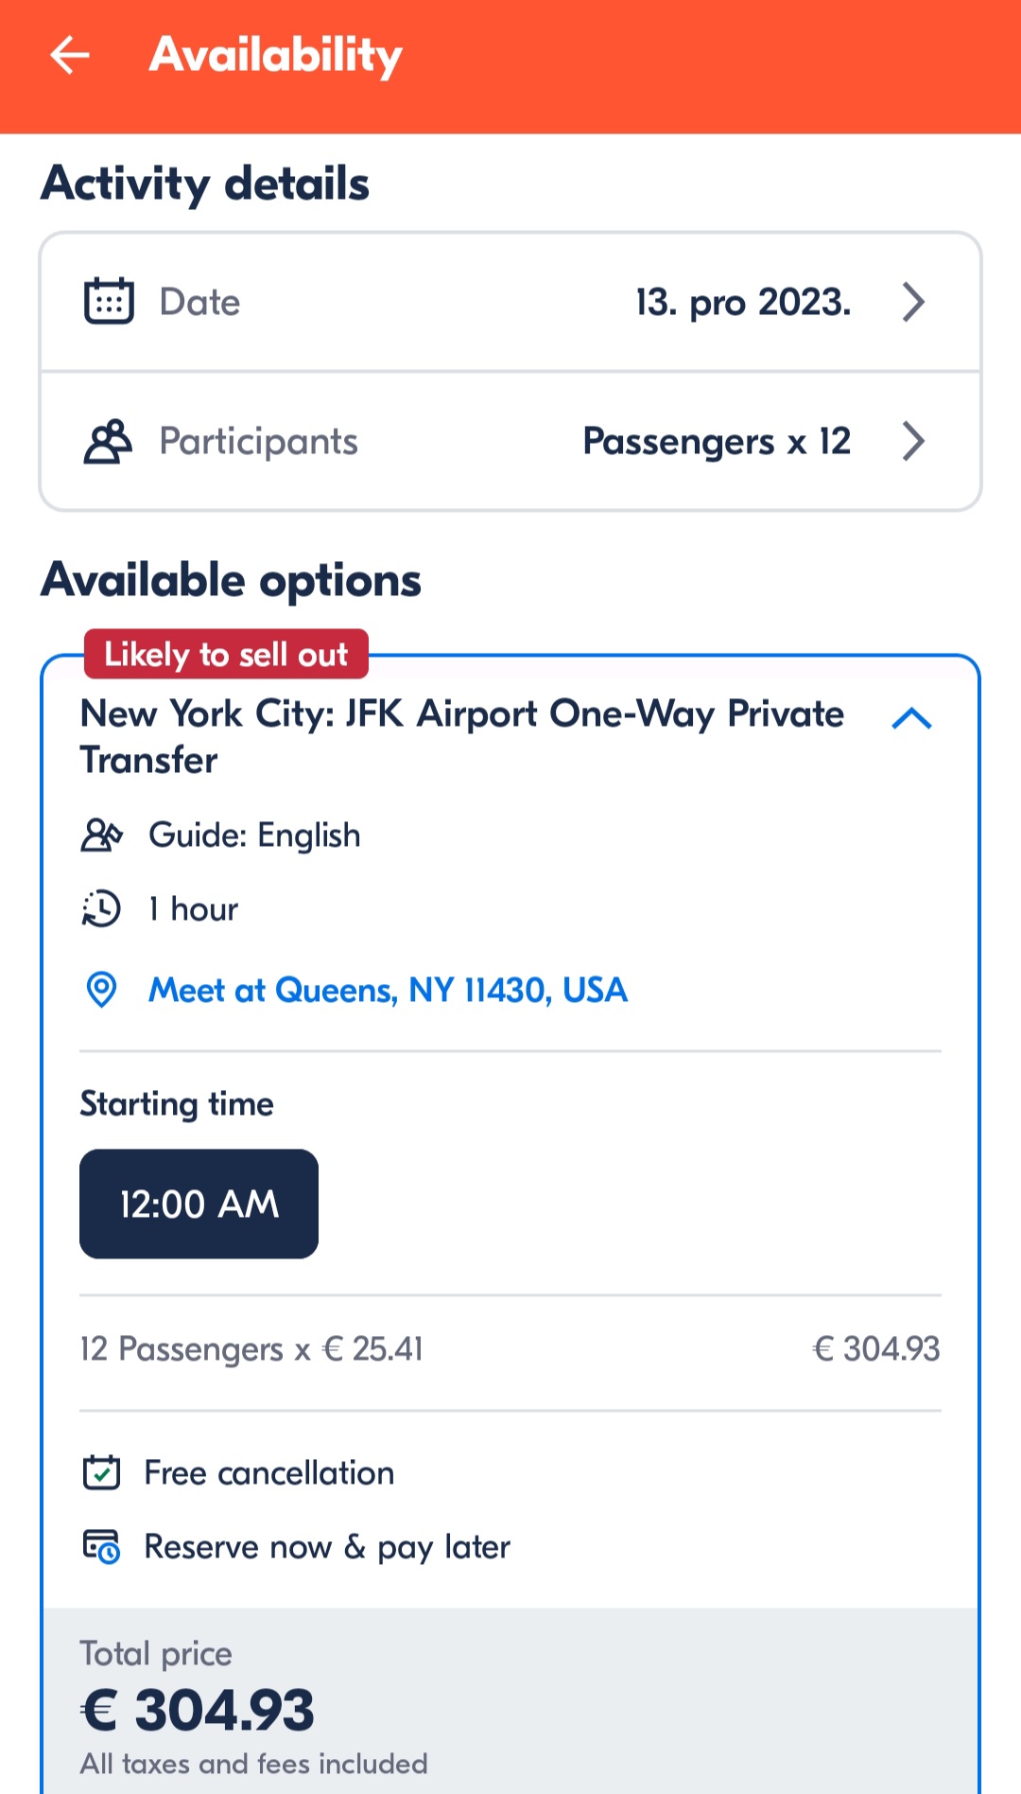Image resolution: width=1021 pixels, height=1794 pixels.
Task: Open date picker via Date chevron
Action: 912,302
